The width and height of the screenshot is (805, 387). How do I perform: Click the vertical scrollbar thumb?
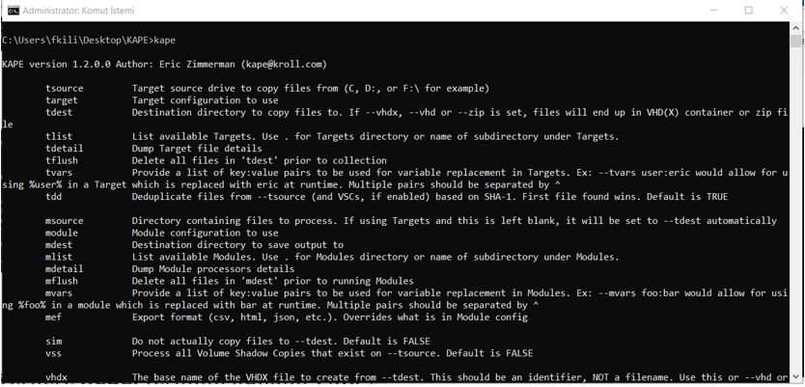coord(796,41)
